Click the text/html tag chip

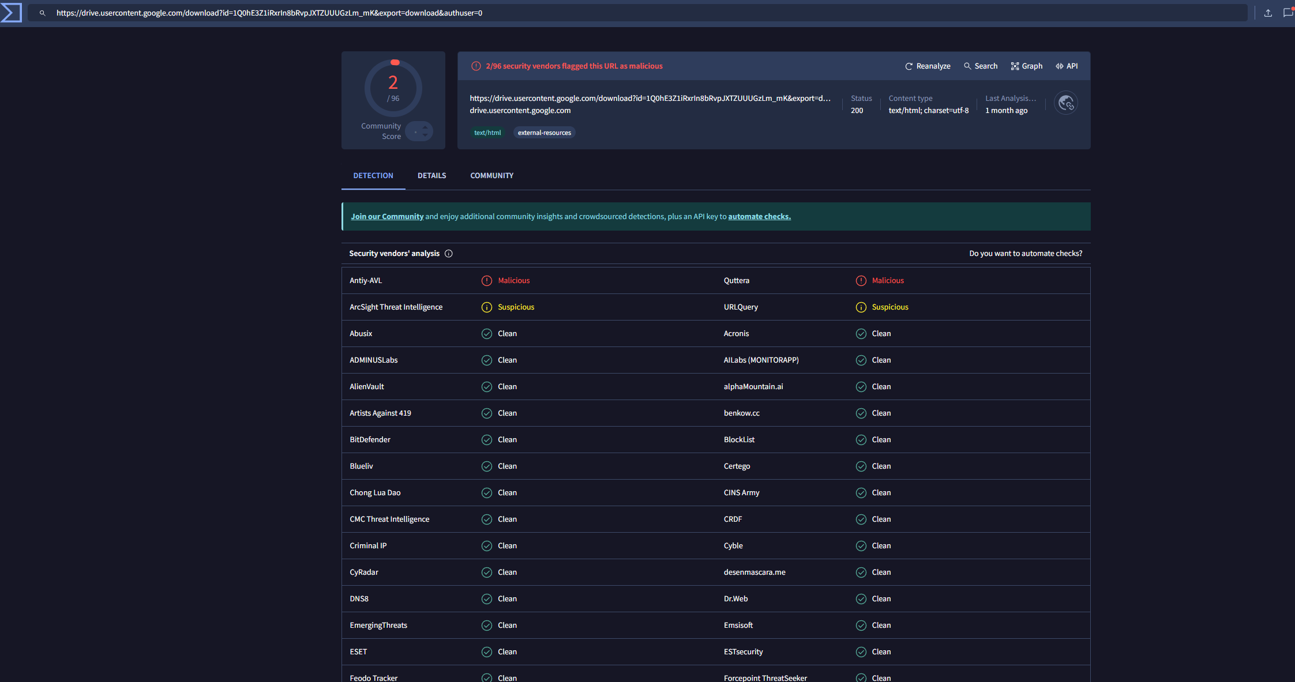(x=487, y=133)
